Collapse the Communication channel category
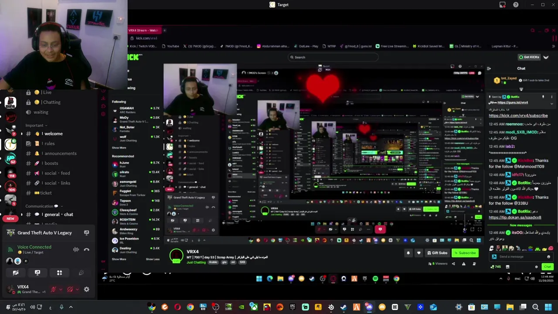This screenshot has height=314, width=558. point(44,206)
